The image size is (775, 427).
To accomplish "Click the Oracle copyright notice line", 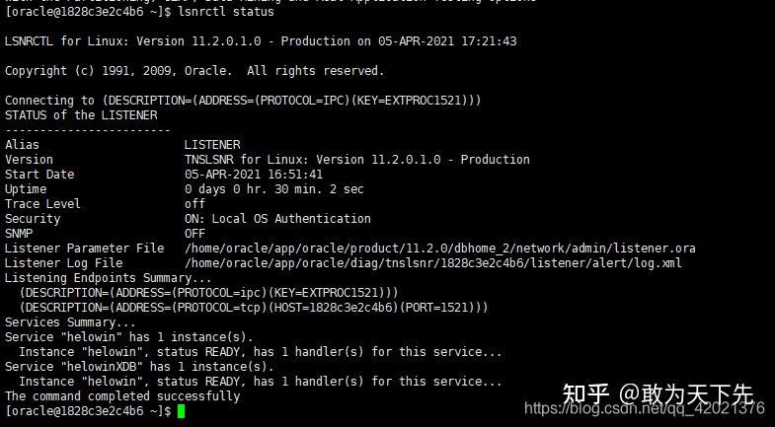I will point(194,71).
